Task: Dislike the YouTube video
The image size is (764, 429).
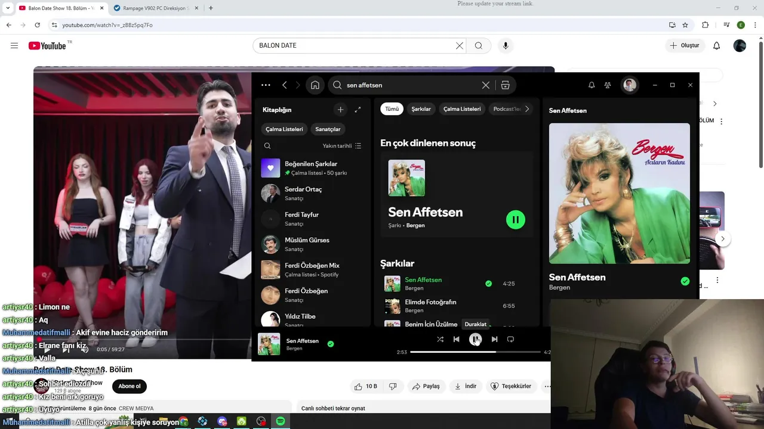Action: (393, 386)
